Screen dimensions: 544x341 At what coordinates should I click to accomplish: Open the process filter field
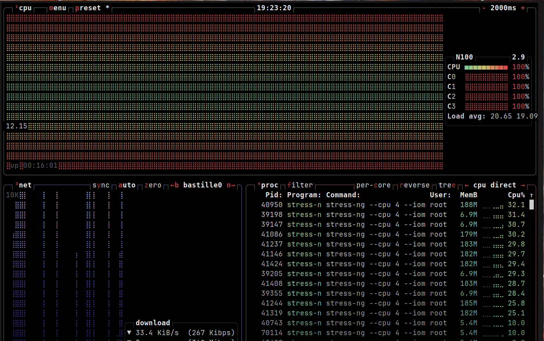[x=300, y=185]
